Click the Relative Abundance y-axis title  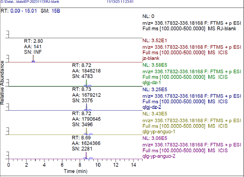(3, 82)
